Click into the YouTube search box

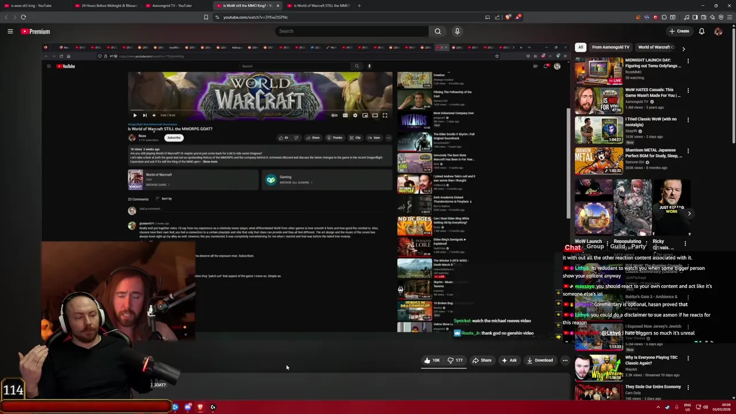pyautogui.click(x=352, y=31)
